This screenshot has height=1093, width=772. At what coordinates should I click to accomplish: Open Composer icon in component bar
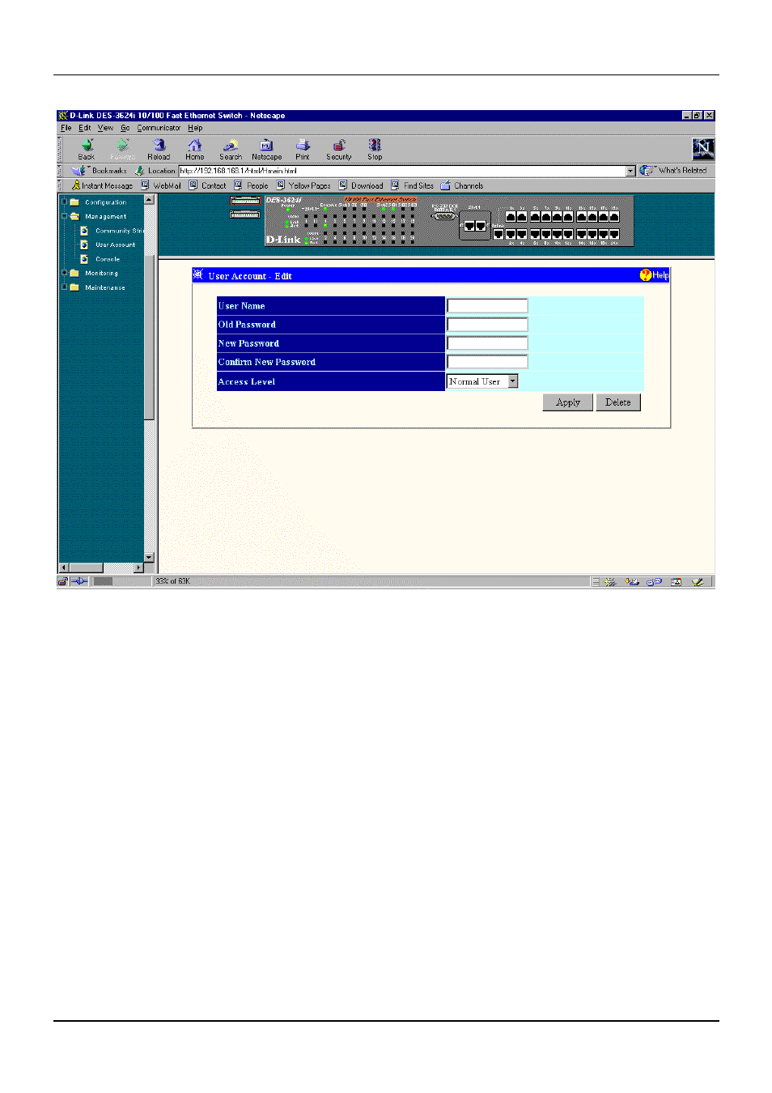click(x=697, y=581)
